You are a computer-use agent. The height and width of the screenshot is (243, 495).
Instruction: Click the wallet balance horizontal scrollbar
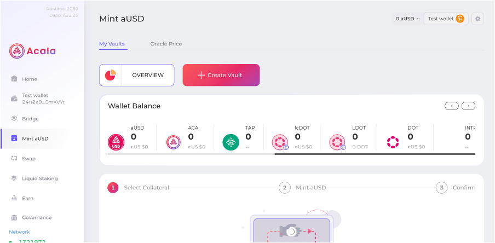click(291, 154)
